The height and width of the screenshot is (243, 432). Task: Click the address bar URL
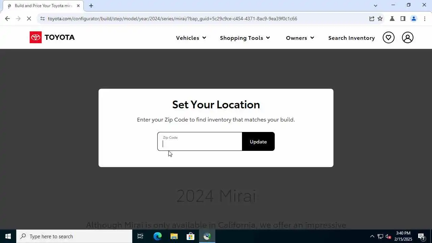172,19
